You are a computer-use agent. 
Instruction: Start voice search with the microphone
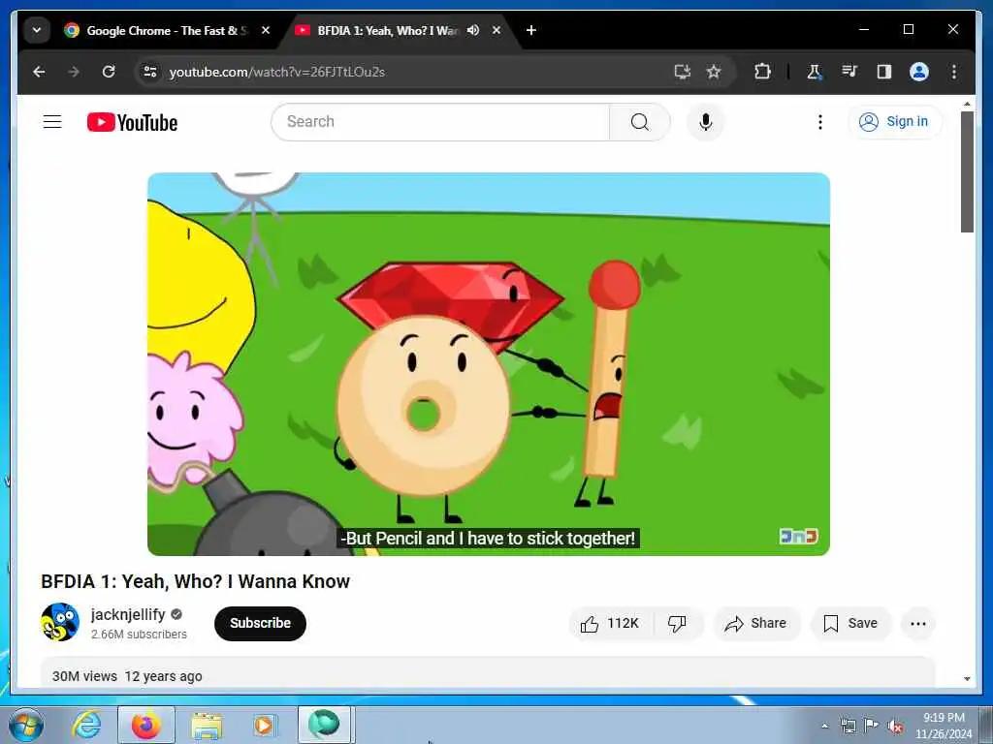(706, 121)
